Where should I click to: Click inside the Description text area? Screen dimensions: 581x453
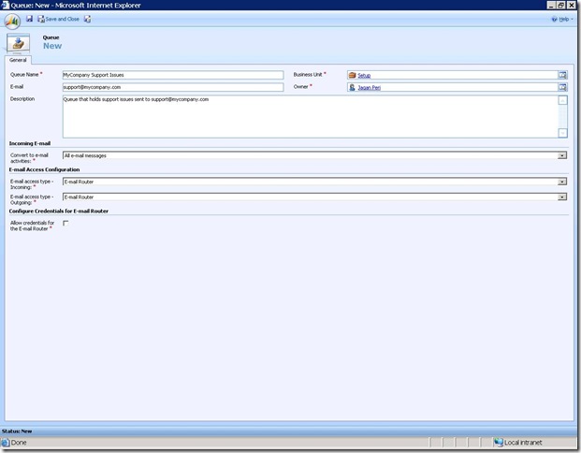pos(309,116)
